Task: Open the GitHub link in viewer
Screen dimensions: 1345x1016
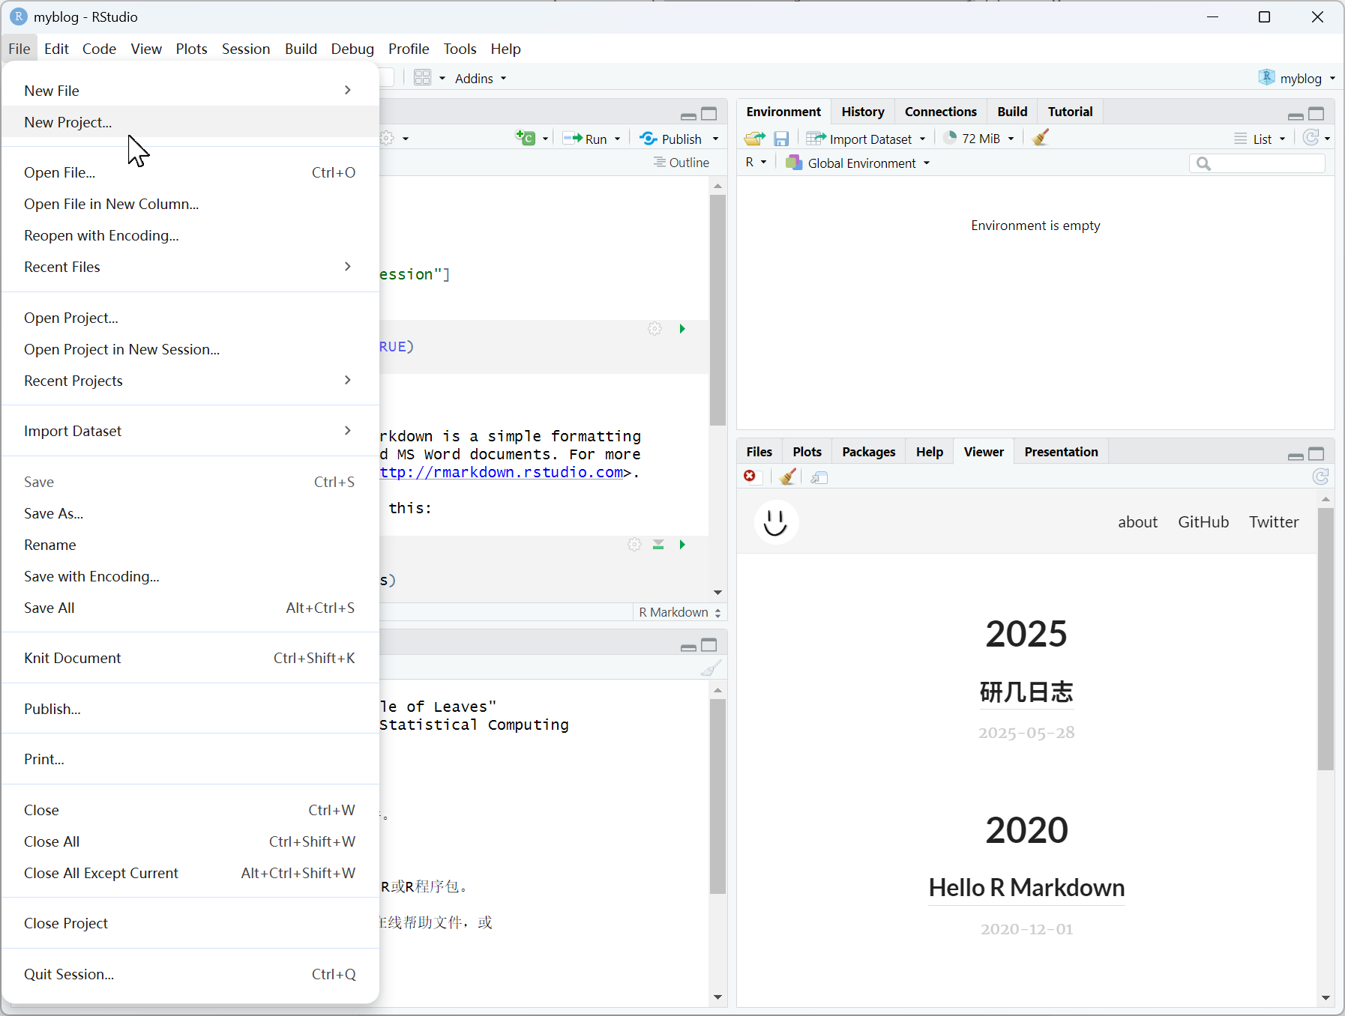Action: [x=1203, y=522]
